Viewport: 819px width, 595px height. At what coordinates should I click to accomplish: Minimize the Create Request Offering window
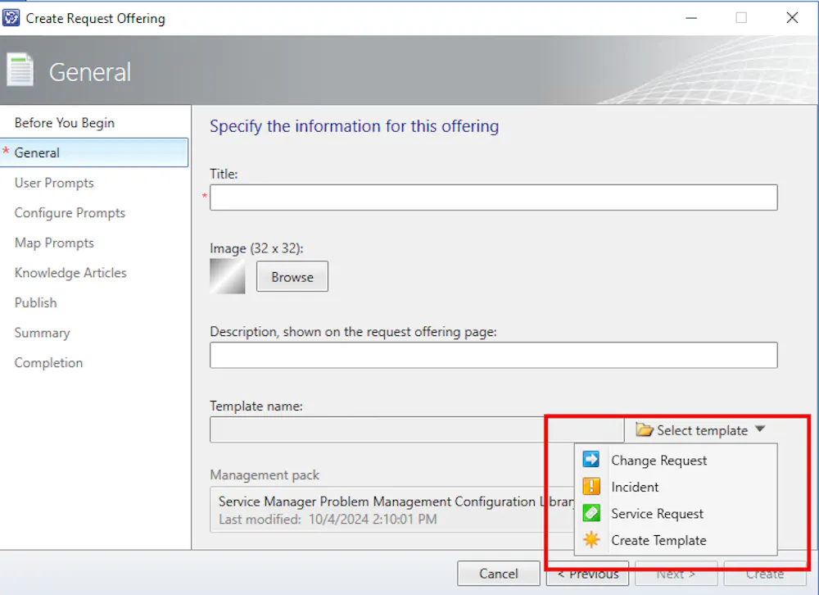tap(691, 18)
